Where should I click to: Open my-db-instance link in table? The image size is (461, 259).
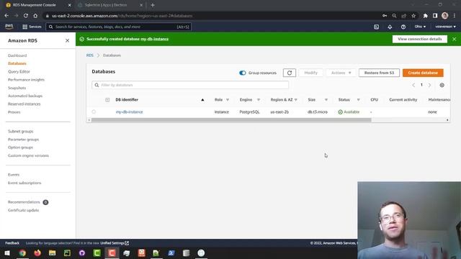129,112
